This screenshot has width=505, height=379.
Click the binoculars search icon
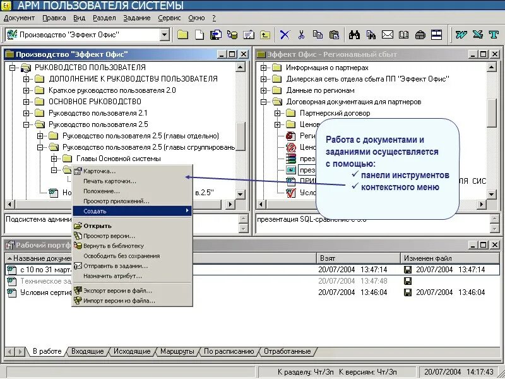click(354, 35)
